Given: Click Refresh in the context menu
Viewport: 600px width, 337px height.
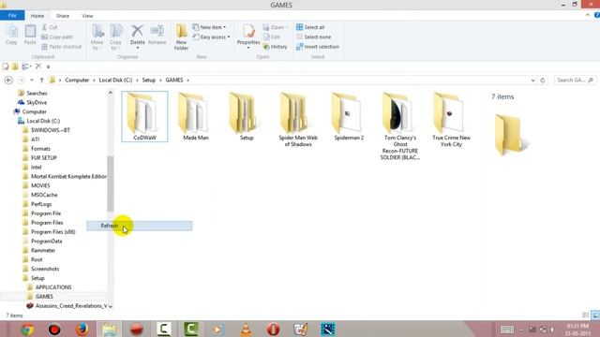Looking at the screenshot, I should pyautogui.click(x=140, y=226).
